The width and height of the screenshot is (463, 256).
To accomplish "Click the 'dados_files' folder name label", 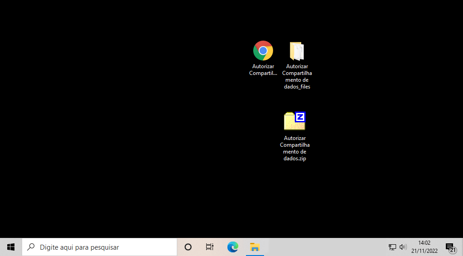I will click(x=297, y=87).
